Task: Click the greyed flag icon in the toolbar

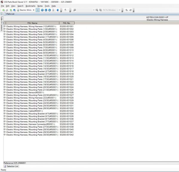Action: [75, 10]
